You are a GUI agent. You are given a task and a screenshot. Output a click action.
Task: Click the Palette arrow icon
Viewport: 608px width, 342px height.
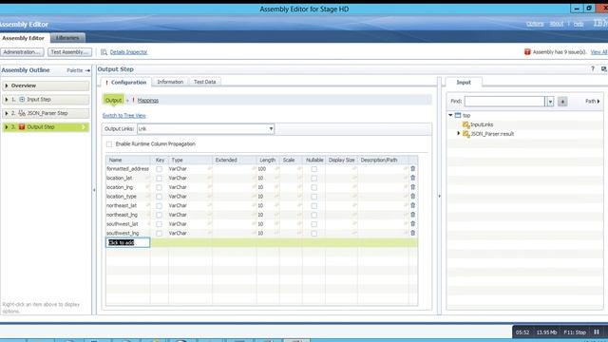[87, 70]
